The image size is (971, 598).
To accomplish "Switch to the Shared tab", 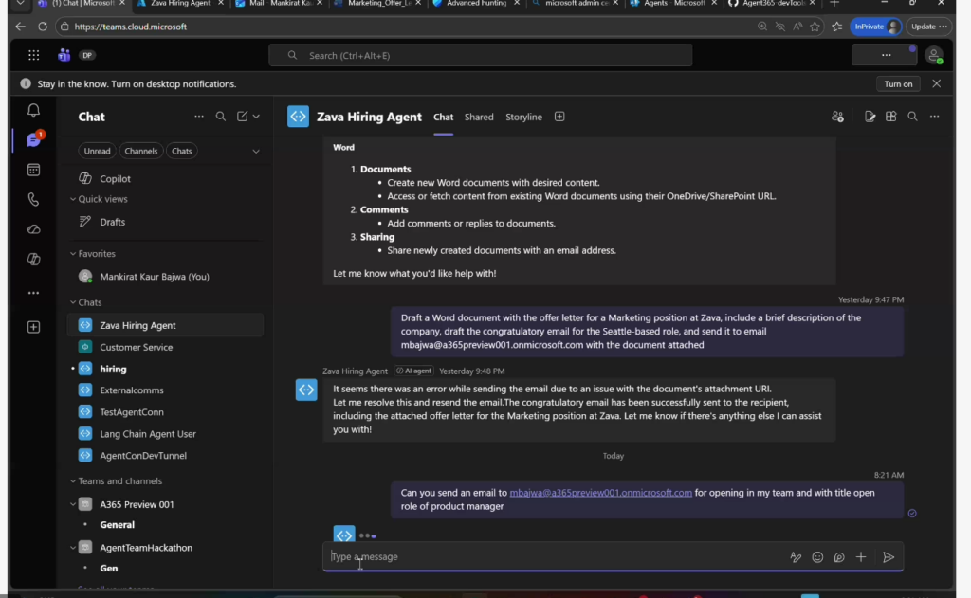I will point(479,117).
